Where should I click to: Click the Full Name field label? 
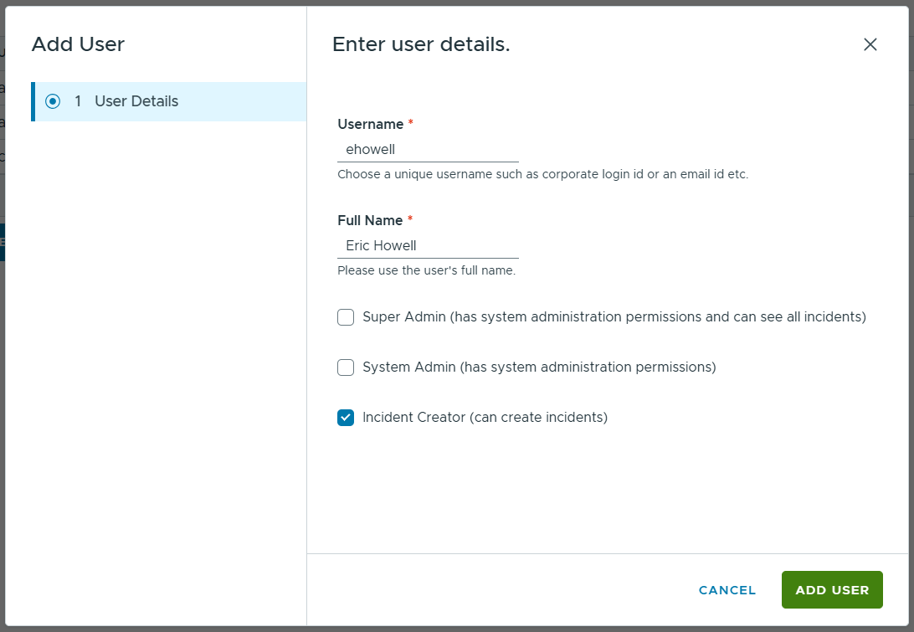[370, 220]
